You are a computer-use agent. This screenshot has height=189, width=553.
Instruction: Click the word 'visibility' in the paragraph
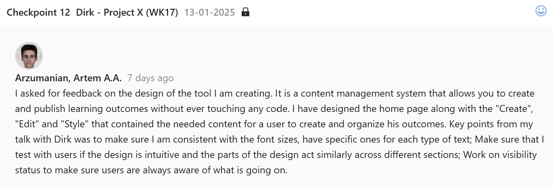pyautogui.click(x=519, y=155)
